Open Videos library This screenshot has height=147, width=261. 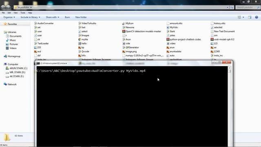pyautogui.click(x=13, y=48)
